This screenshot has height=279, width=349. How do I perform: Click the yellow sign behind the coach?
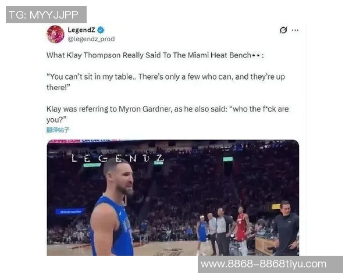[276, 207]
